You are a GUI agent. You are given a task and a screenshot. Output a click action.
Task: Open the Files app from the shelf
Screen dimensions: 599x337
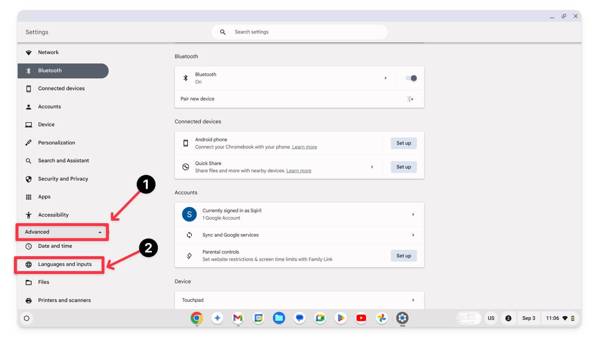(279, 318)
